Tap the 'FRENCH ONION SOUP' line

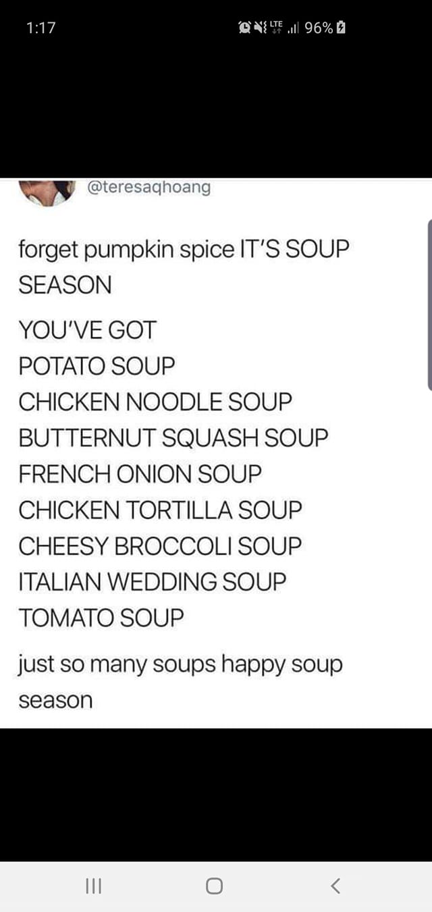pos(140,474)
